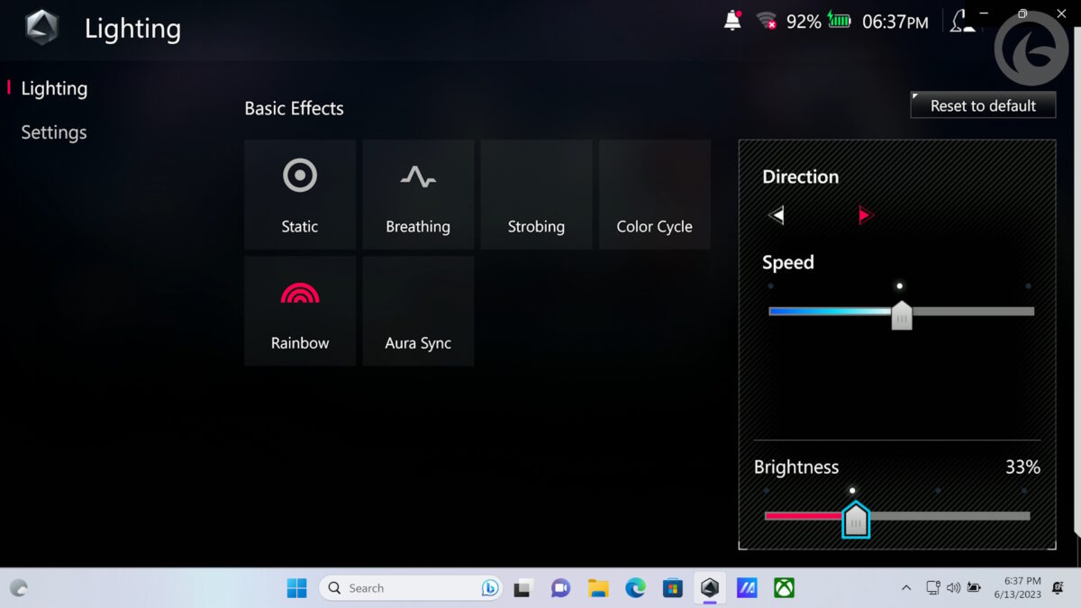
Task: Open the taskbar hidden icons chevron
Action: pos(905,587)
